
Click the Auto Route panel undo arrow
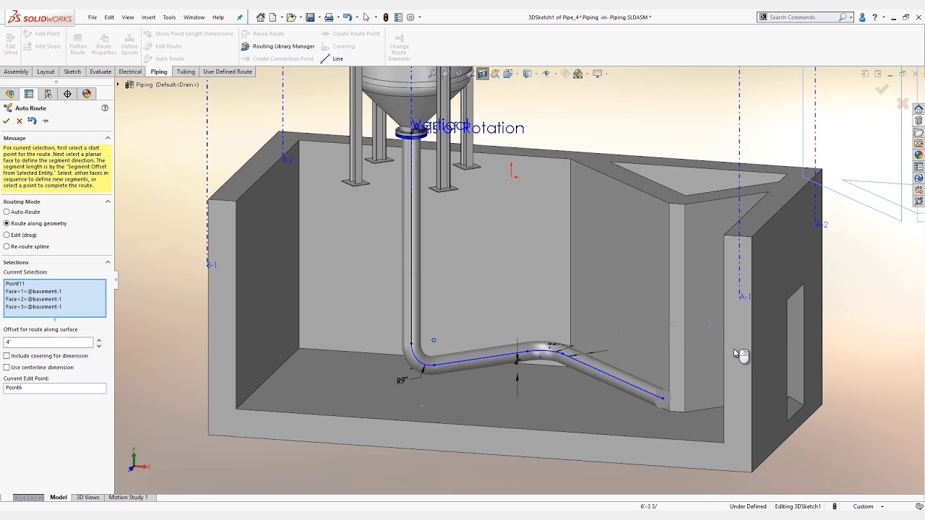pos(32,121)
